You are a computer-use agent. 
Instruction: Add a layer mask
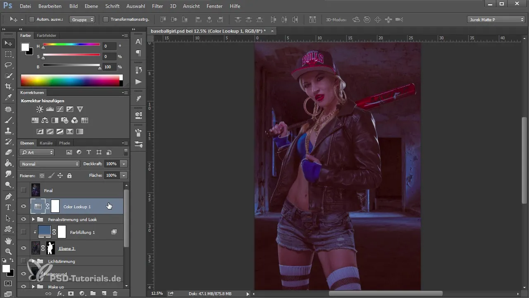coord(71,293)
